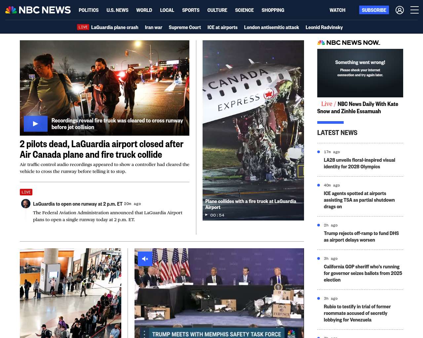Click the '20m ago' live update timestamp
Screen dimensions: 423x338
click(x=133, y=204)
